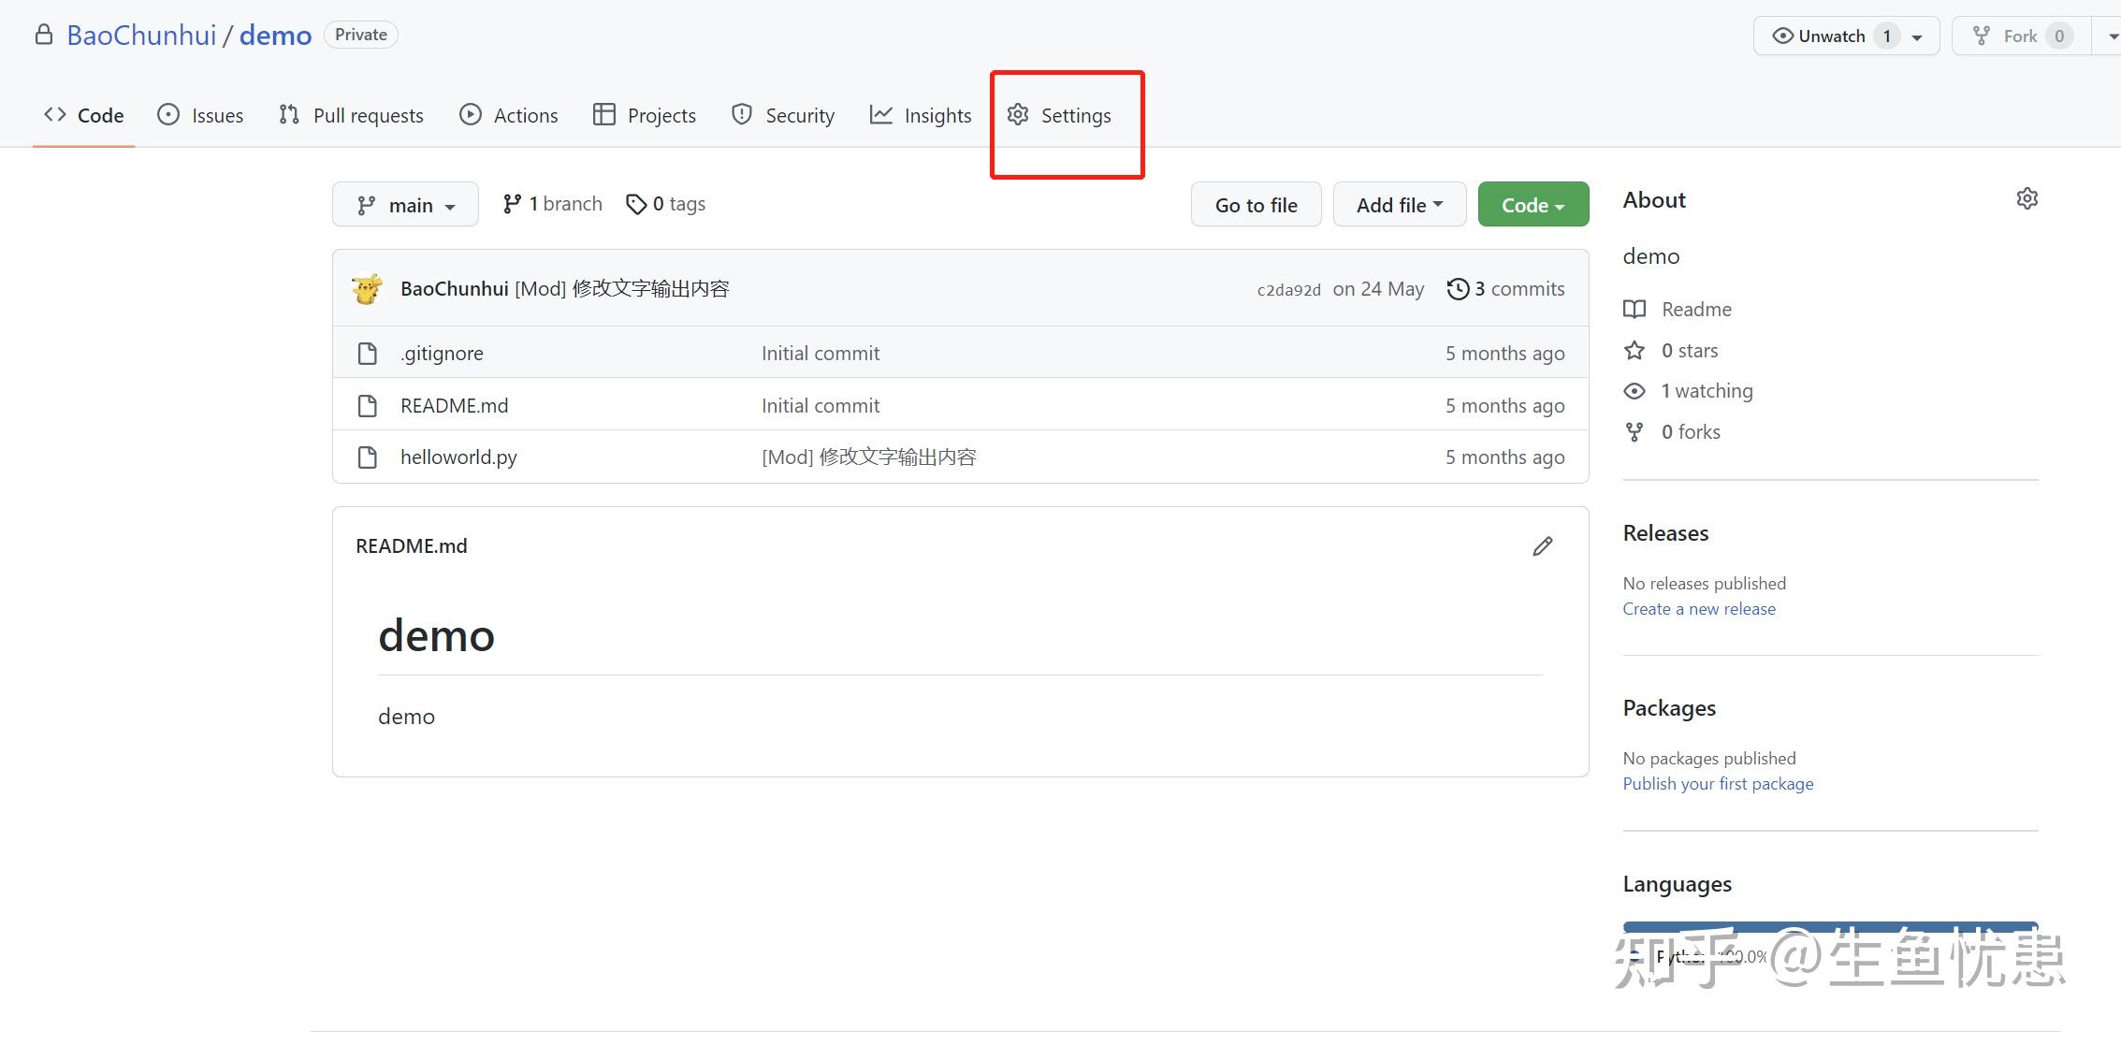Click Create a new release link
Screen dimensions: 2121x1045
pos(1698,609)
